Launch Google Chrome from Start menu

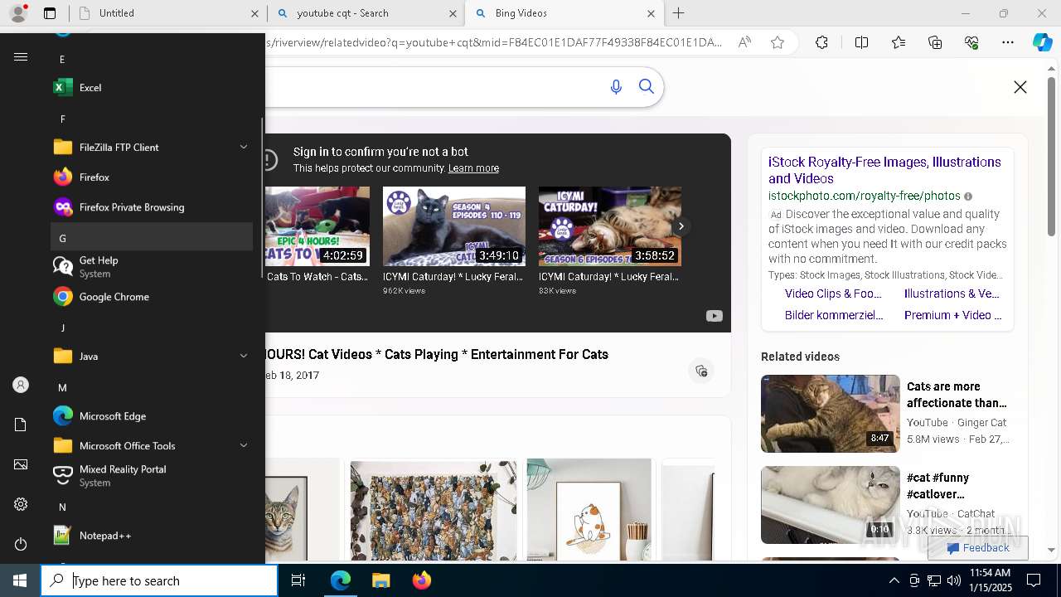click(x=152, y=296)
